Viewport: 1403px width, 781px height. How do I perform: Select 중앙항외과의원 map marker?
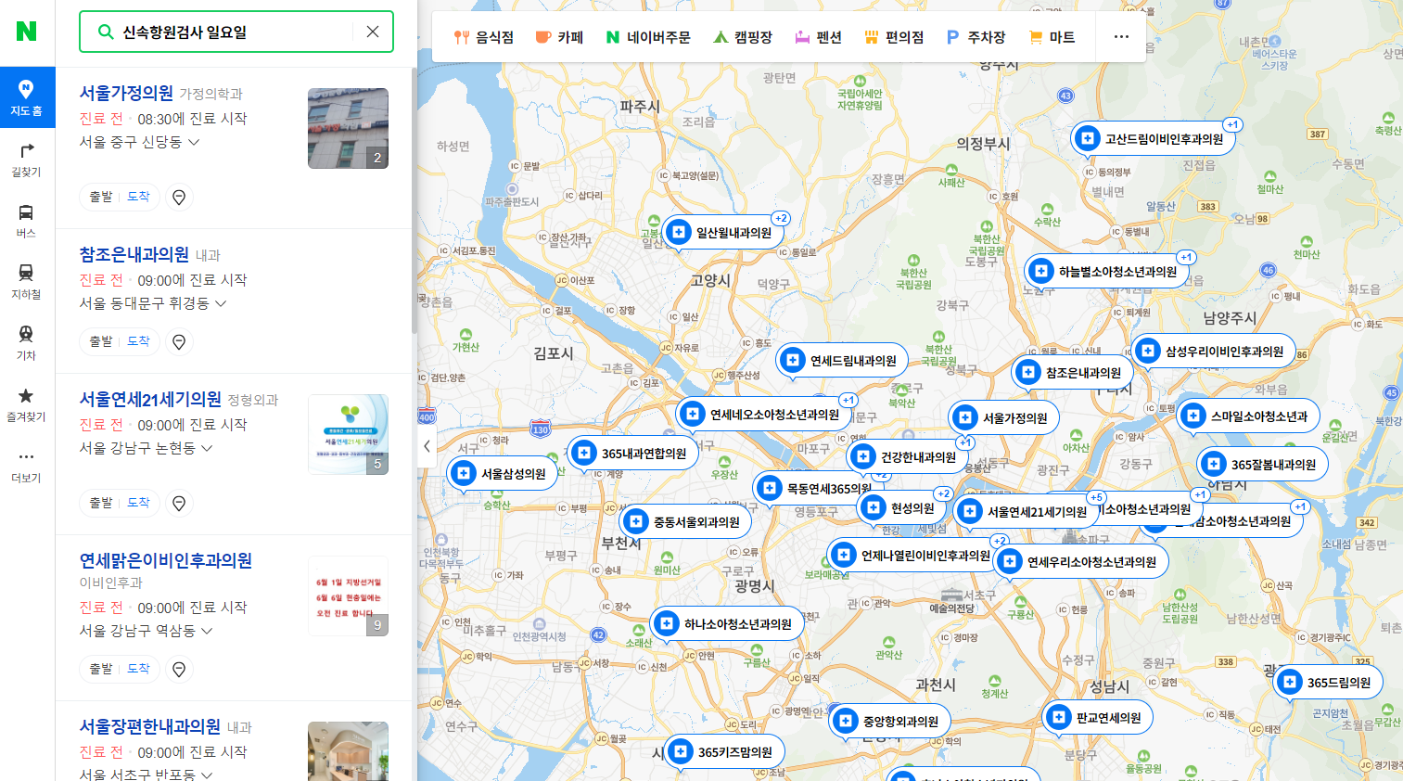(x=889, y=722)
